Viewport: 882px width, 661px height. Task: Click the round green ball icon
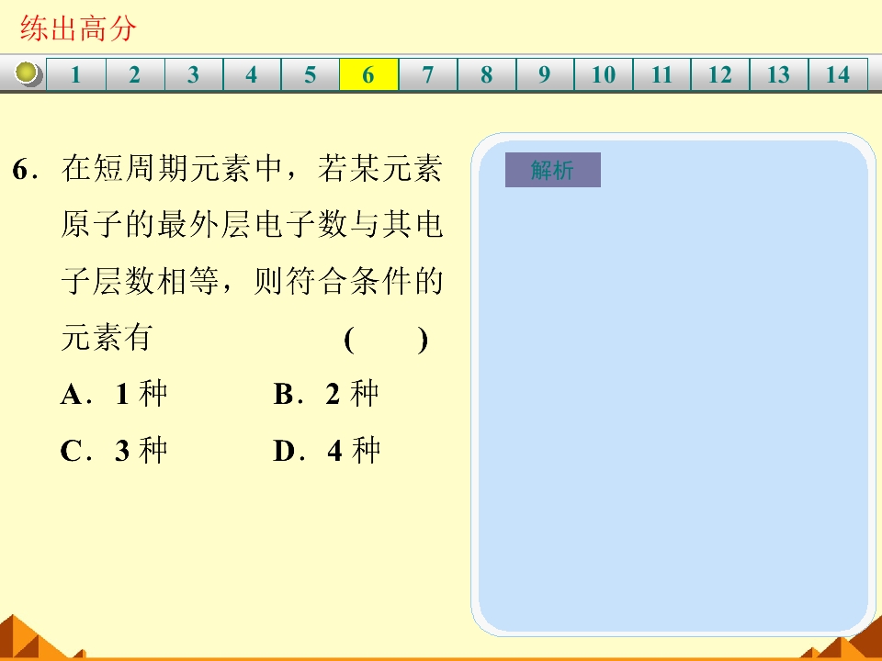tap(28, 73)
